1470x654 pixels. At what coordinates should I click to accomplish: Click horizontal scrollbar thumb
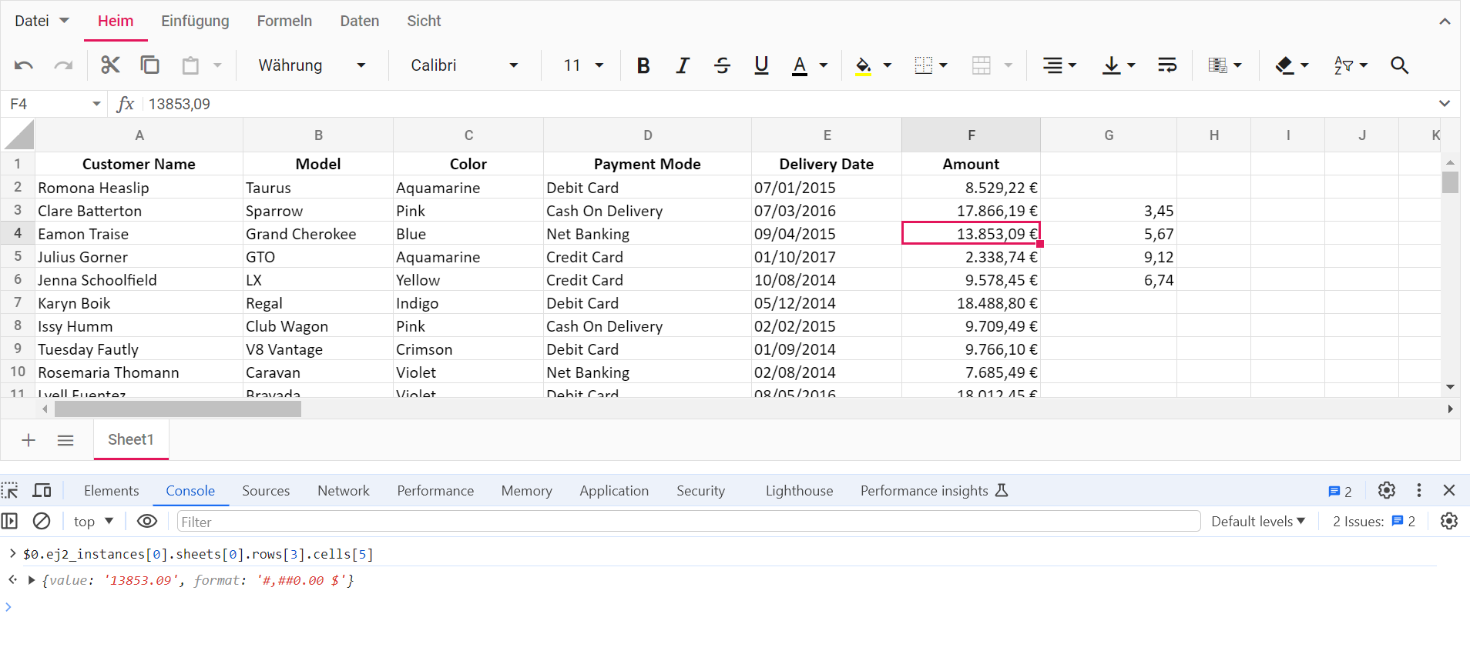[178, 409]
